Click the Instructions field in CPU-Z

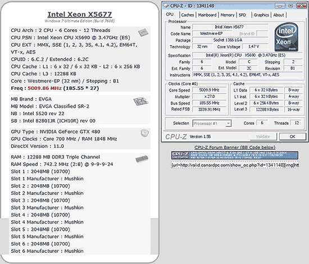tap(247, 75)
